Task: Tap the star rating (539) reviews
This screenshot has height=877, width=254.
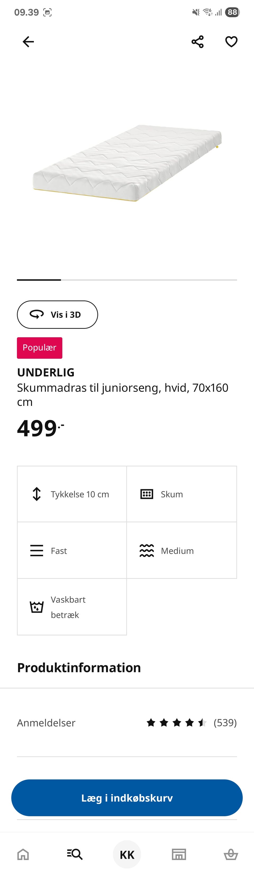Action: click(x=192, y=722)
